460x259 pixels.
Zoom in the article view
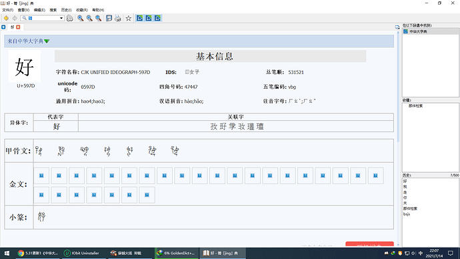[81, 18]
